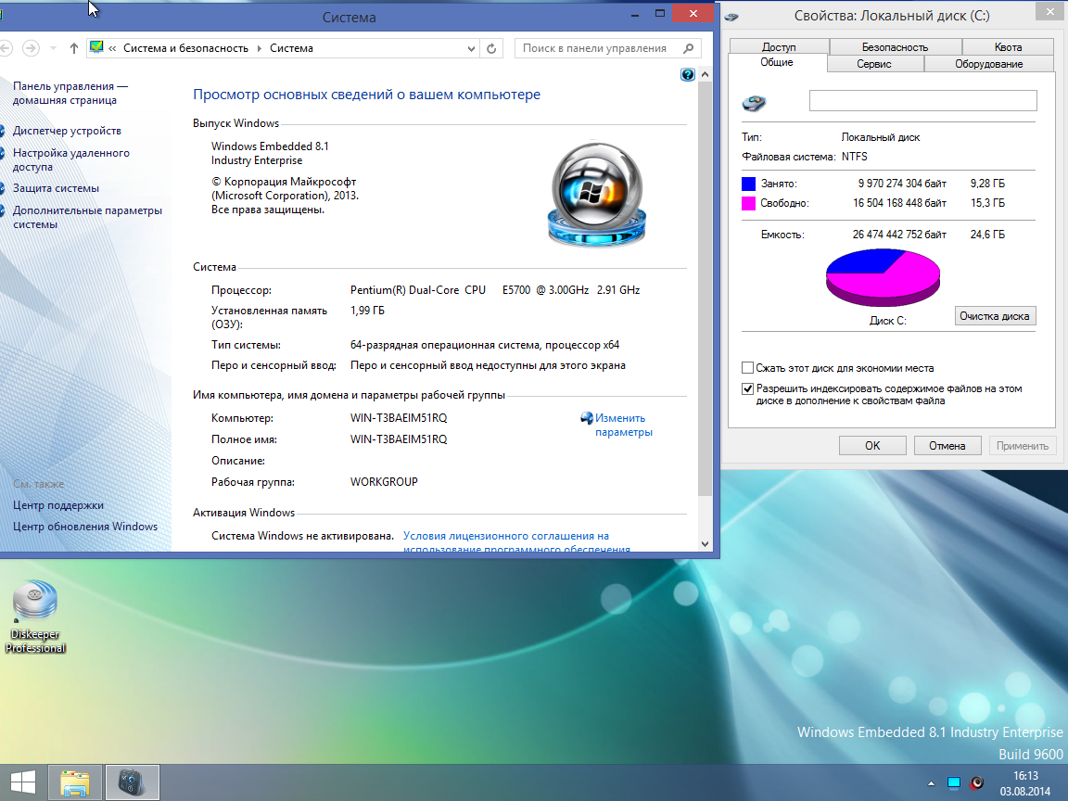Click the disk label text field
The height and width of the screenshot is (801, 1068).
(x=923, y=101)
